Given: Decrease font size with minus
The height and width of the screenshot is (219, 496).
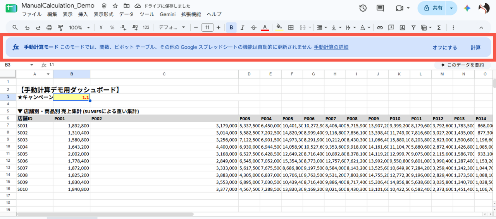Looking at the screenshot, I should tap(196, 27).
